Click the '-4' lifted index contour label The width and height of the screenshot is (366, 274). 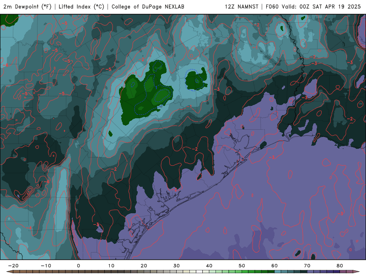point(29,227)
